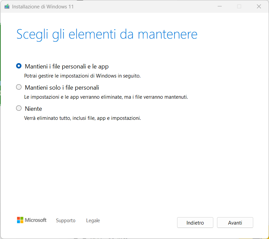The image size is (269, 239).
Task: Click the 'Le impostazioni e le app verranno eliminate' text
Action: pyautogui.click(x=106, y=97)
